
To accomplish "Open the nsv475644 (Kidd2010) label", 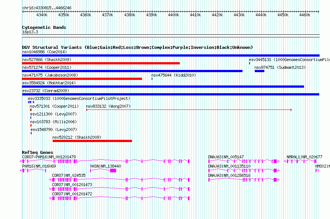I will pos(174,75).
